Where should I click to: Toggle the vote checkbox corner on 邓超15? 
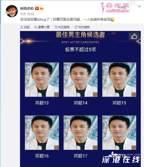(x=134, y=94)
